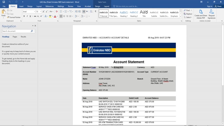Click the Format Painter tool
Image resolution: width=224 pixels, height=126 pixels.
14,17
